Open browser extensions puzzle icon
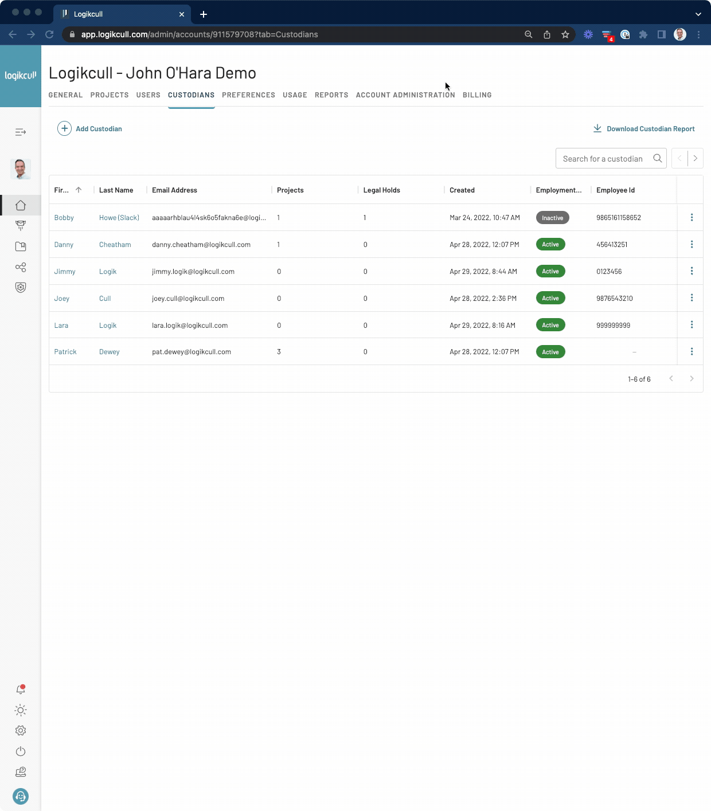This screenshot has height=811, width=711. pyautogui.click(x=643, y=34)
